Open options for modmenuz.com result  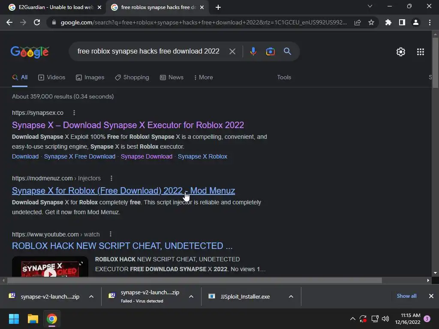pyautogui.click(x=111, y=178)
